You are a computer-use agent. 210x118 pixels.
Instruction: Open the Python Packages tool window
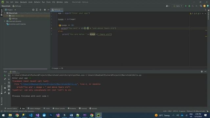[34, 108]
